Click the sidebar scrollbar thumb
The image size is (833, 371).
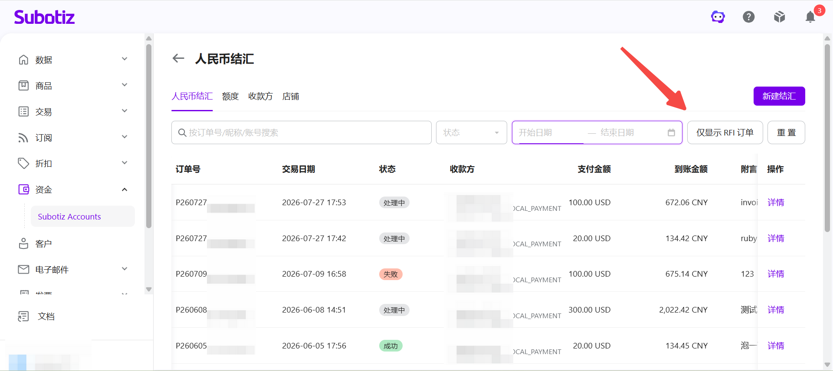click(x=149, y=136)
